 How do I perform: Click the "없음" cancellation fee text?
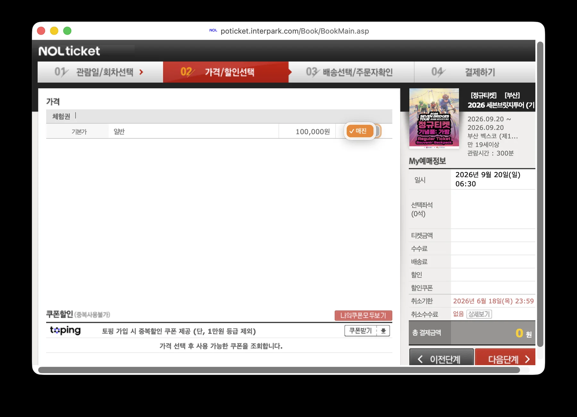point(458,314)
